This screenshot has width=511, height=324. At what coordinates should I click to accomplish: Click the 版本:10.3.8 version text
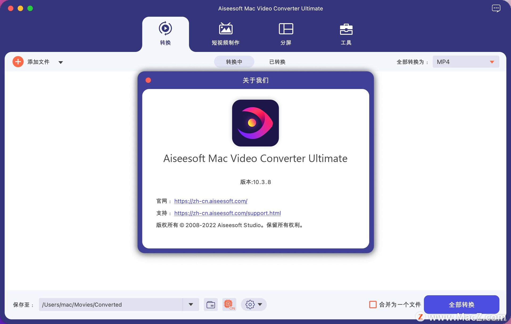pyautogui.click(x=256, y=182)
